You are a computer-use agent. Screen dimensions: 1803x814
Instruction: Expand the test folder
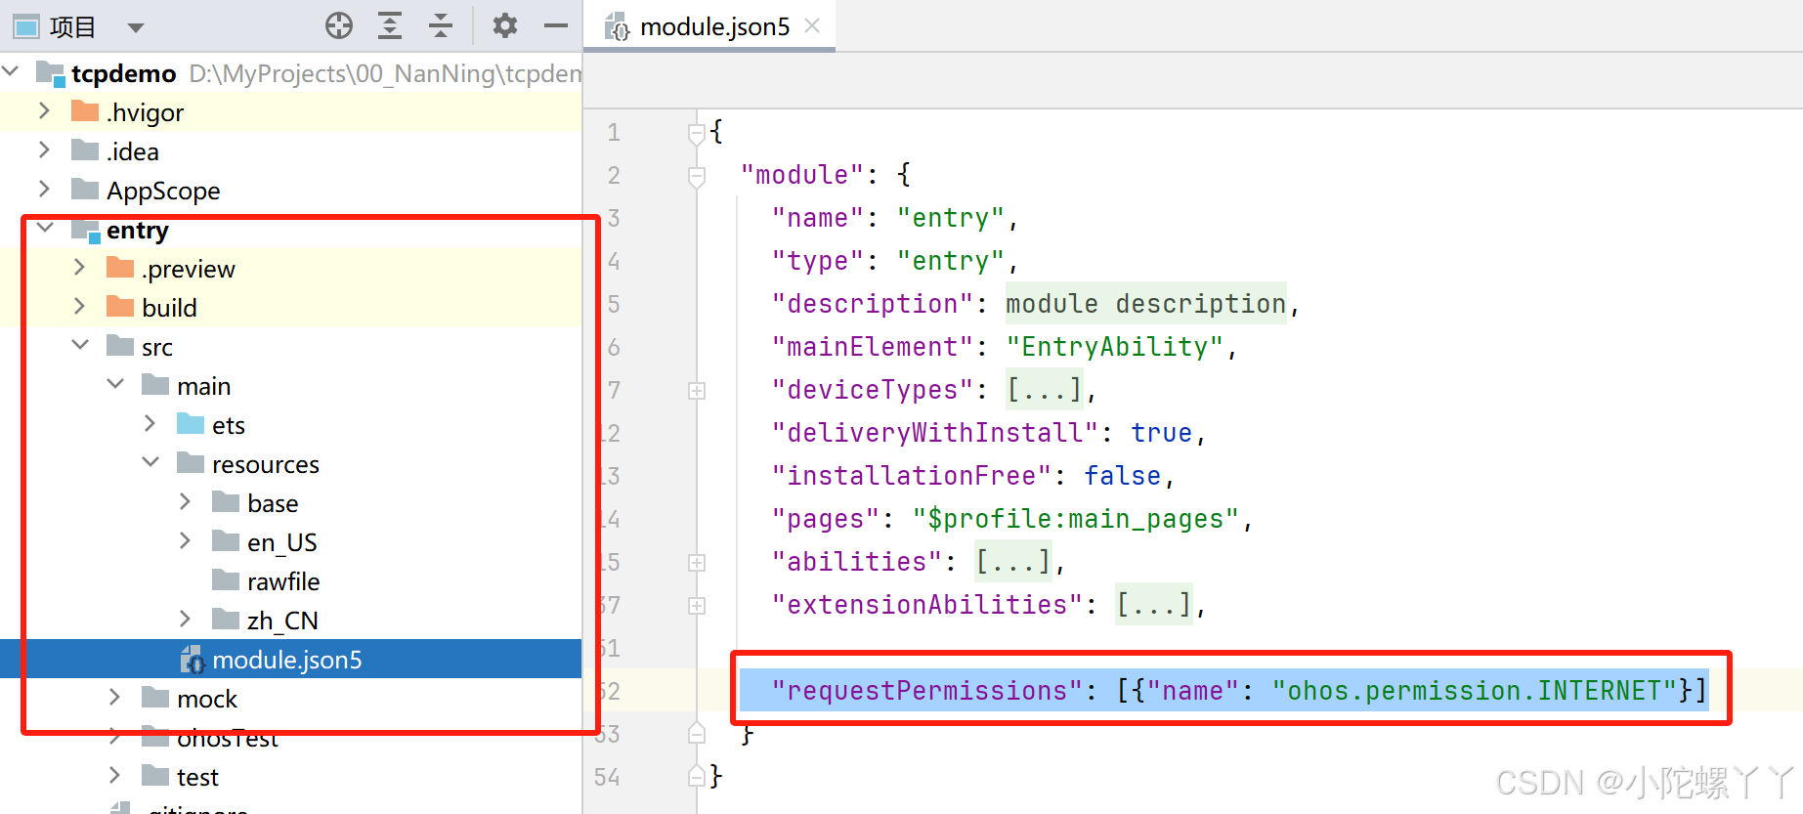pos(114,775)
